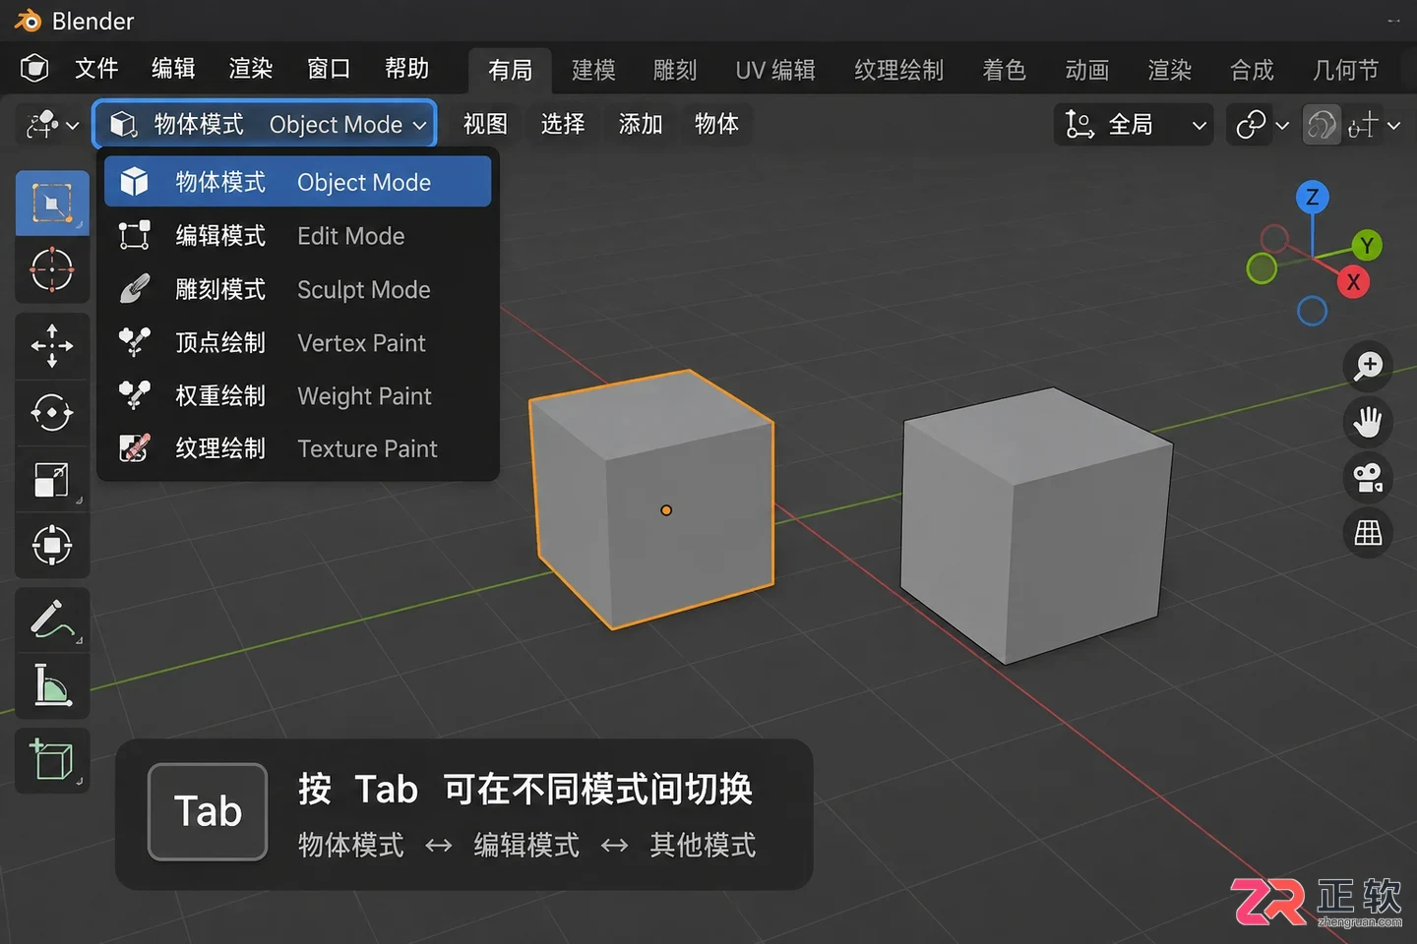The width and height of the screenshot is (1417, 944).
Task: Choose 物体模式 Object Mode from list
Action: (297, 182)
